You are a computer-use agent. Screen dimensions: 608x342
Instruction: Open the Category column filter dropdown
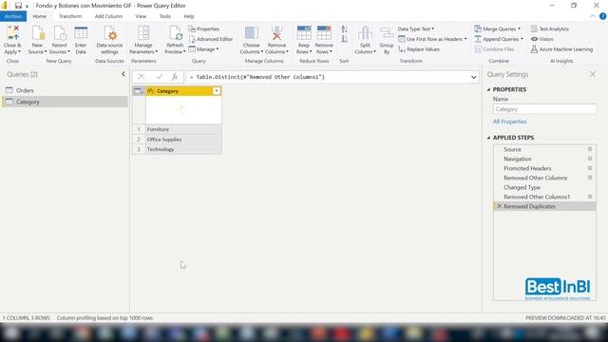[x=217, y=91]
